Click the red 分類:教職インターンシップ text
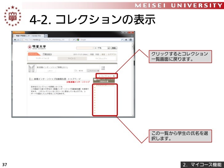This screenshot has height=168, width=224. click(78, 82)
